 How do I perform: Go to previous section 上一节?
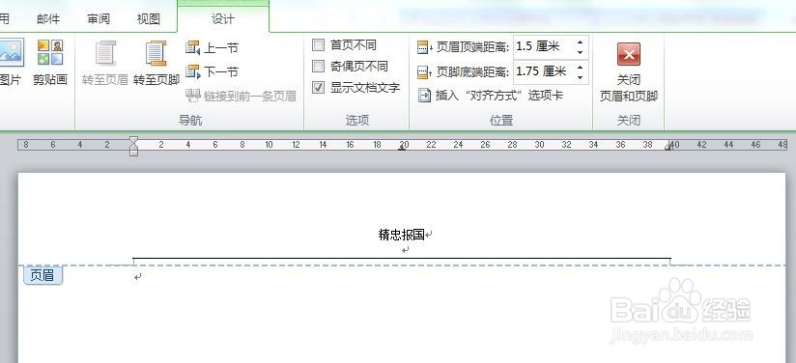click(212, 48)
